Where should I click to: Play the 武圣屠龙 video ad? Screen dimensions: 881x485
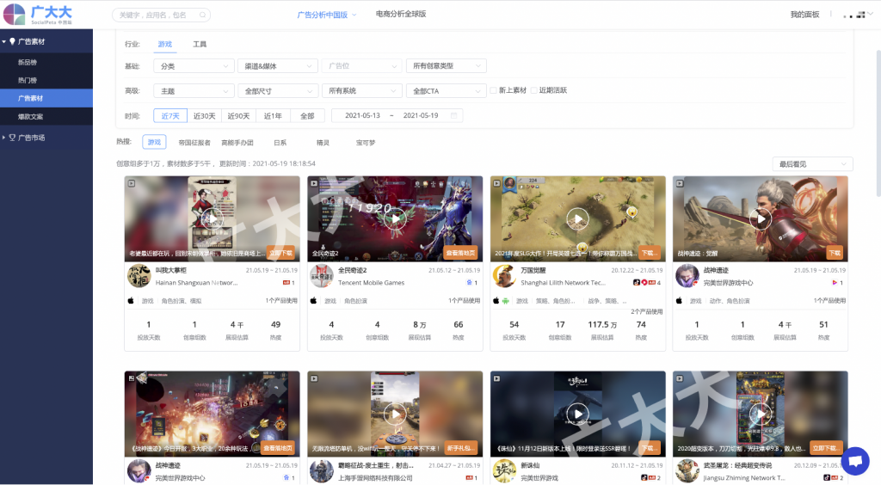tap(761, 414)
